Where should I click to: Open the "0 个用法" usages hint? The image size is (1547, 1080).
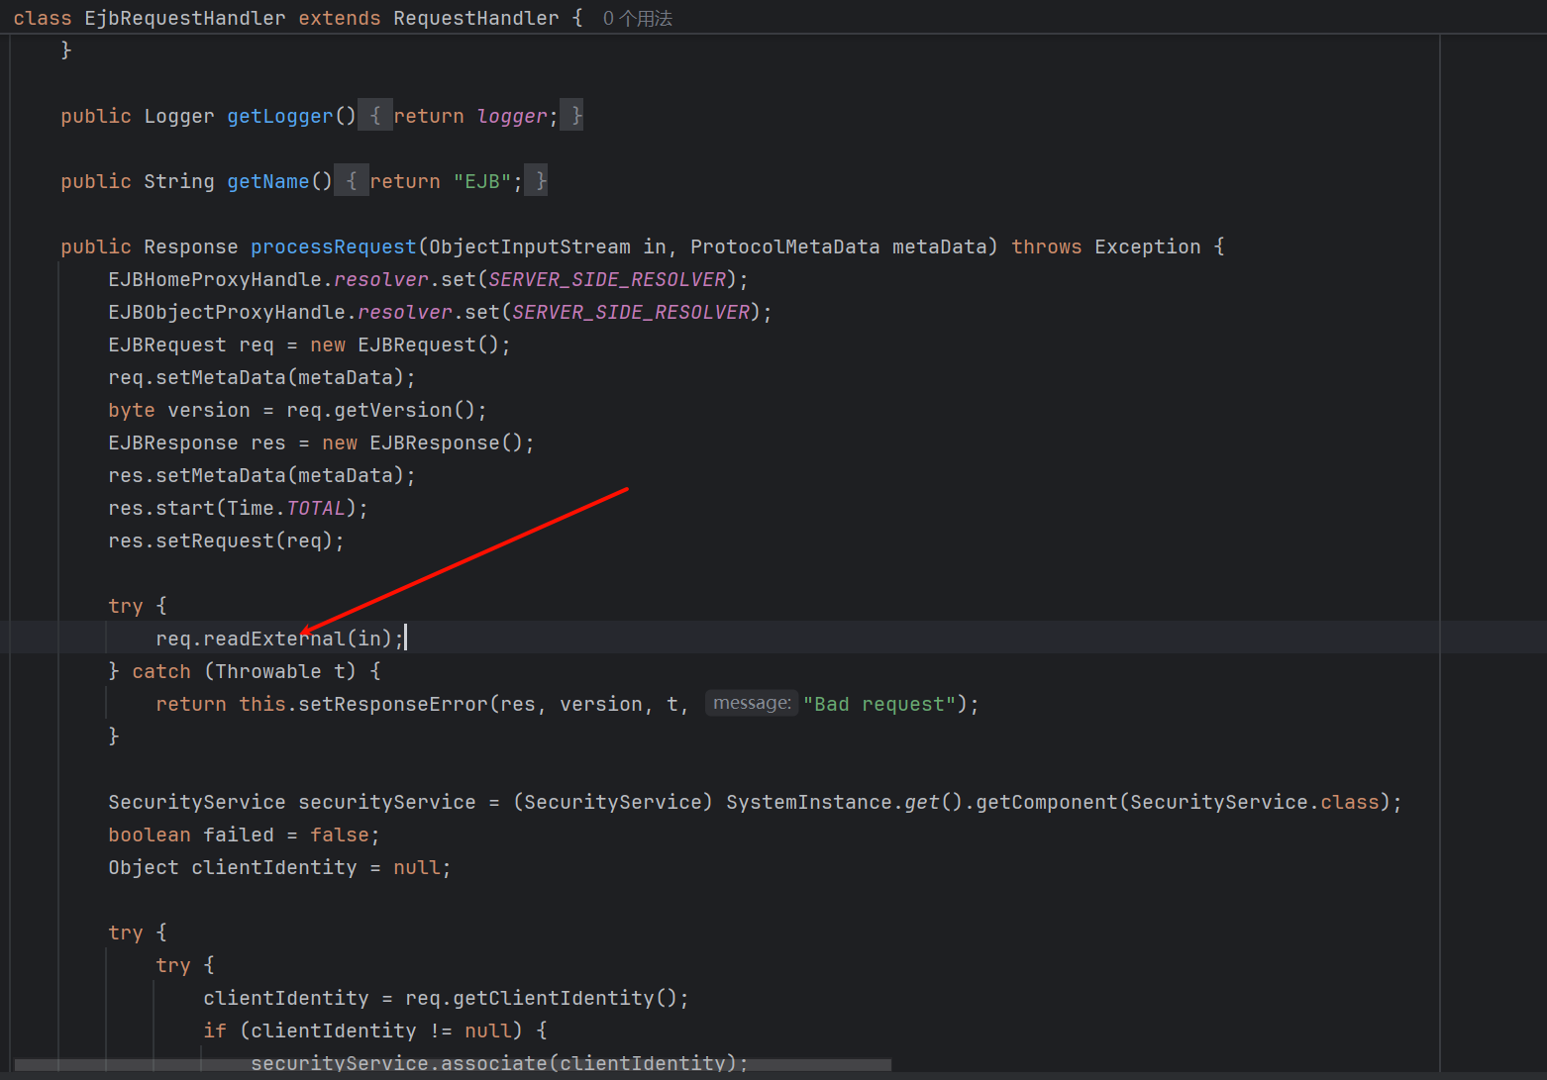tap(637, 19)
